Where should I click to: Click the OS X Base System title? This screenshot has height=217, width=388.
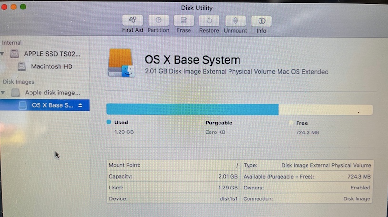coord(192,60)
